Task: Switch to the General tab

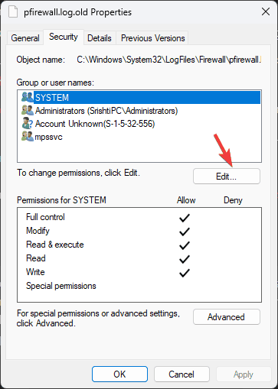Action: (x=25, y=38)
